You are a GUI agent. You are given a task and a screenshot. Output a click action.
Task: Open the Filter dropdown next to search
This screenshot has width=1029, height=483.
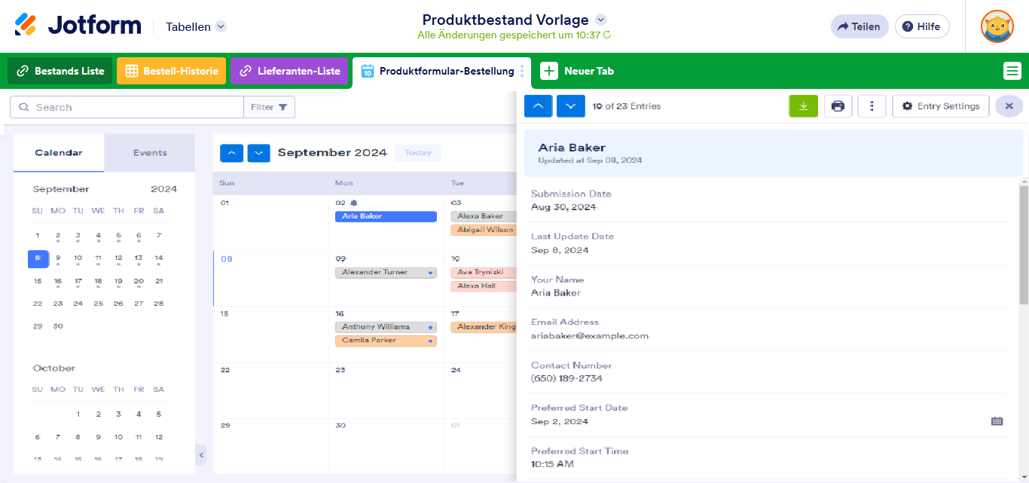(269, 107)
